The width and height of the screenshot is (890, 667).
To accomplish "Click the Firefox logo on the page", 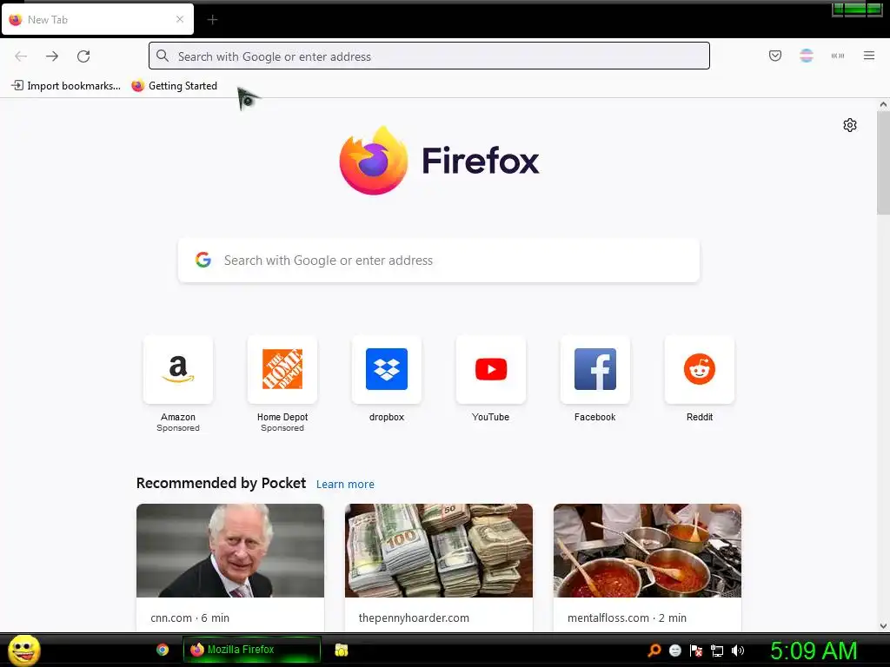I will click(439, 161).
